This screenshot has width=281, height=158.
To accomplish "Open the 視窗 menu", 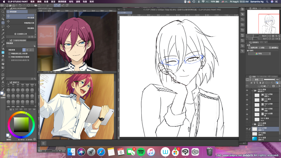I will tap(85, 2).
